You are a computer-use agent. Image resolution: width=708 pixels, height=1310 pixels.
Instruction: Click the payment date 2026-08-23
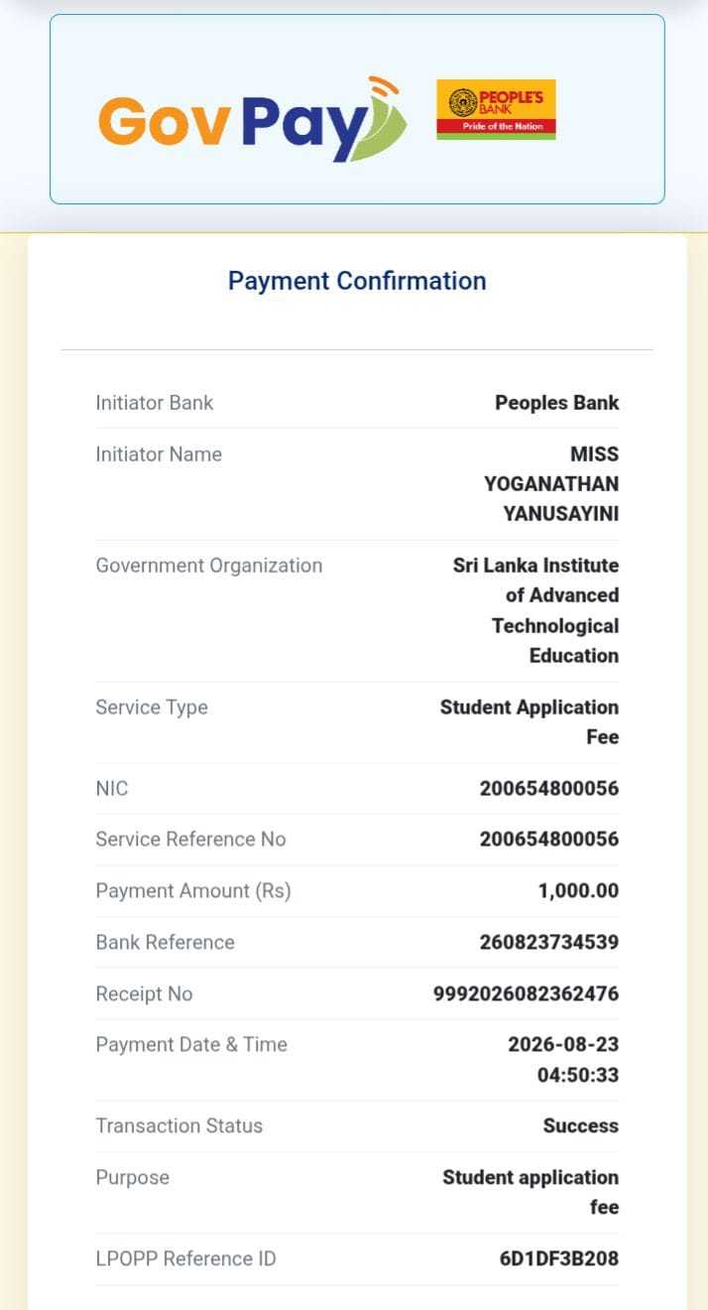click(563, 1045)
